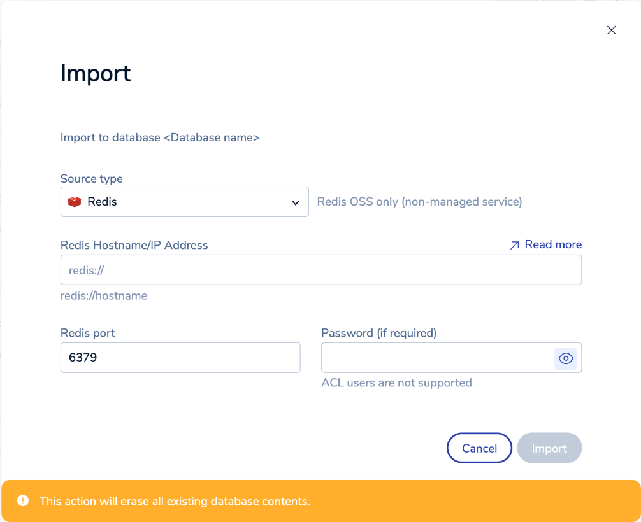Click the 'Password (if required)' label

378,333
